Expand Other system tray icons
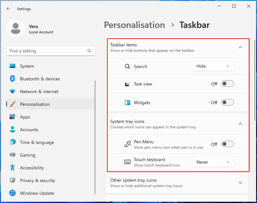Screen dimensions: 257x203 click(x=240, y=183)
